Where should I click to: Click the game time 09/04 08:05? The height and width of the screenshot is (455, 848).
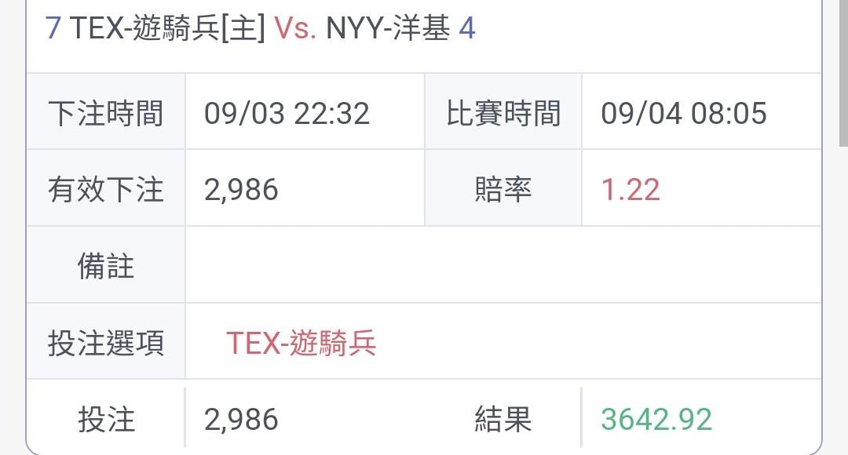[x=684, y=114]
